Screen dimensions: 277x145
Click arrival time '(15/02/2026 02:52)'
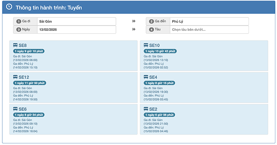[x=156, y=68]
